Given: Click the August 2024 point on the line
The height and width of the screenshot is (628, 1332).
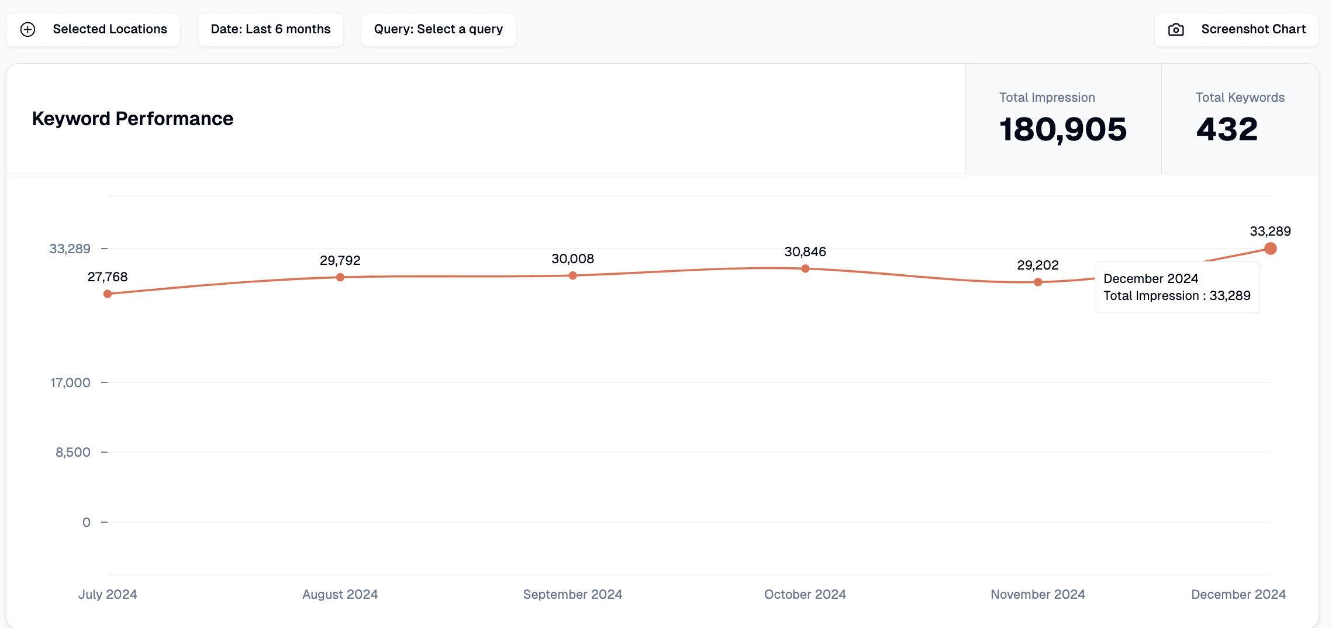Looking at the screenshot, I should pyautogui.click(x=340, y=277).
